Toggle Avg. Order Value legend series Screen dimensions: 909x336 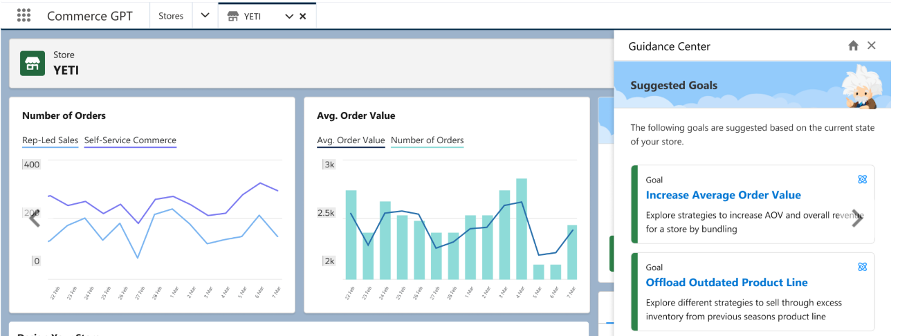click(351, 140)
